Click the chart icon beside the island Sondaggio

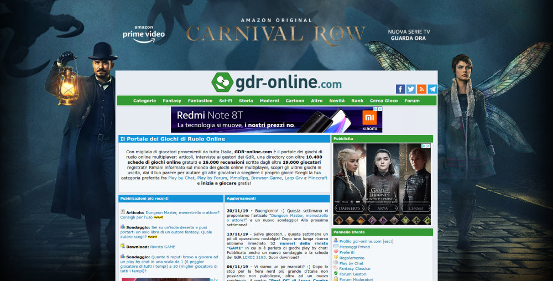coord(123,227)
